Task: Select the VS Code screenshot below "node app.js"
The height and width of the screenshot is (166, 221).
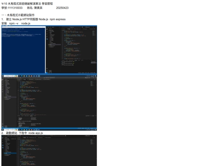Action: tap(49, 150)
